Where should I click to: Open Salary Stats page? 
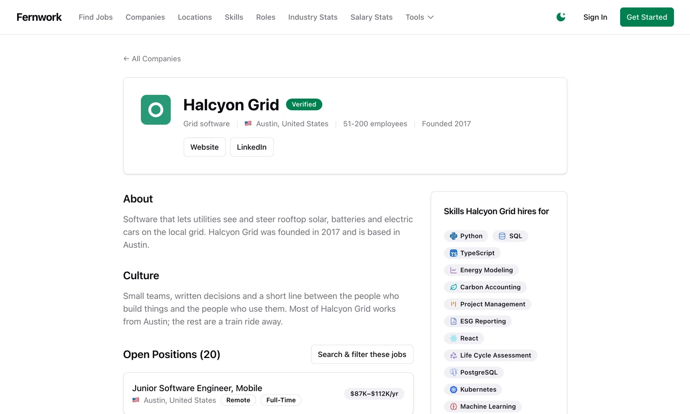tap(371, 17)
